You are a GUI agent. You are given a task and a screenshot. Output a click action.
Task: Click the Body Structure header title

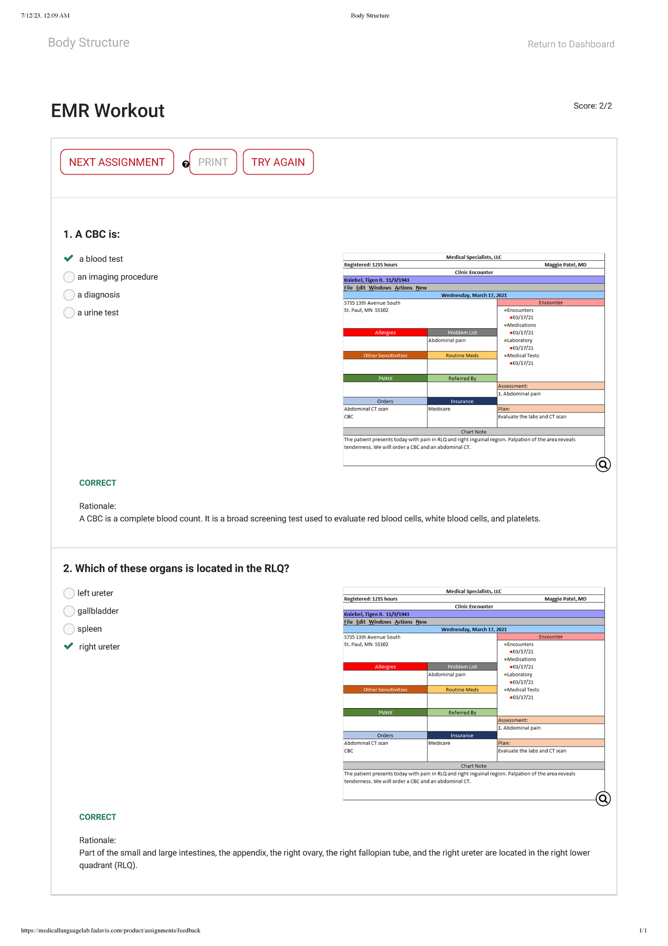tap(89, 42)
